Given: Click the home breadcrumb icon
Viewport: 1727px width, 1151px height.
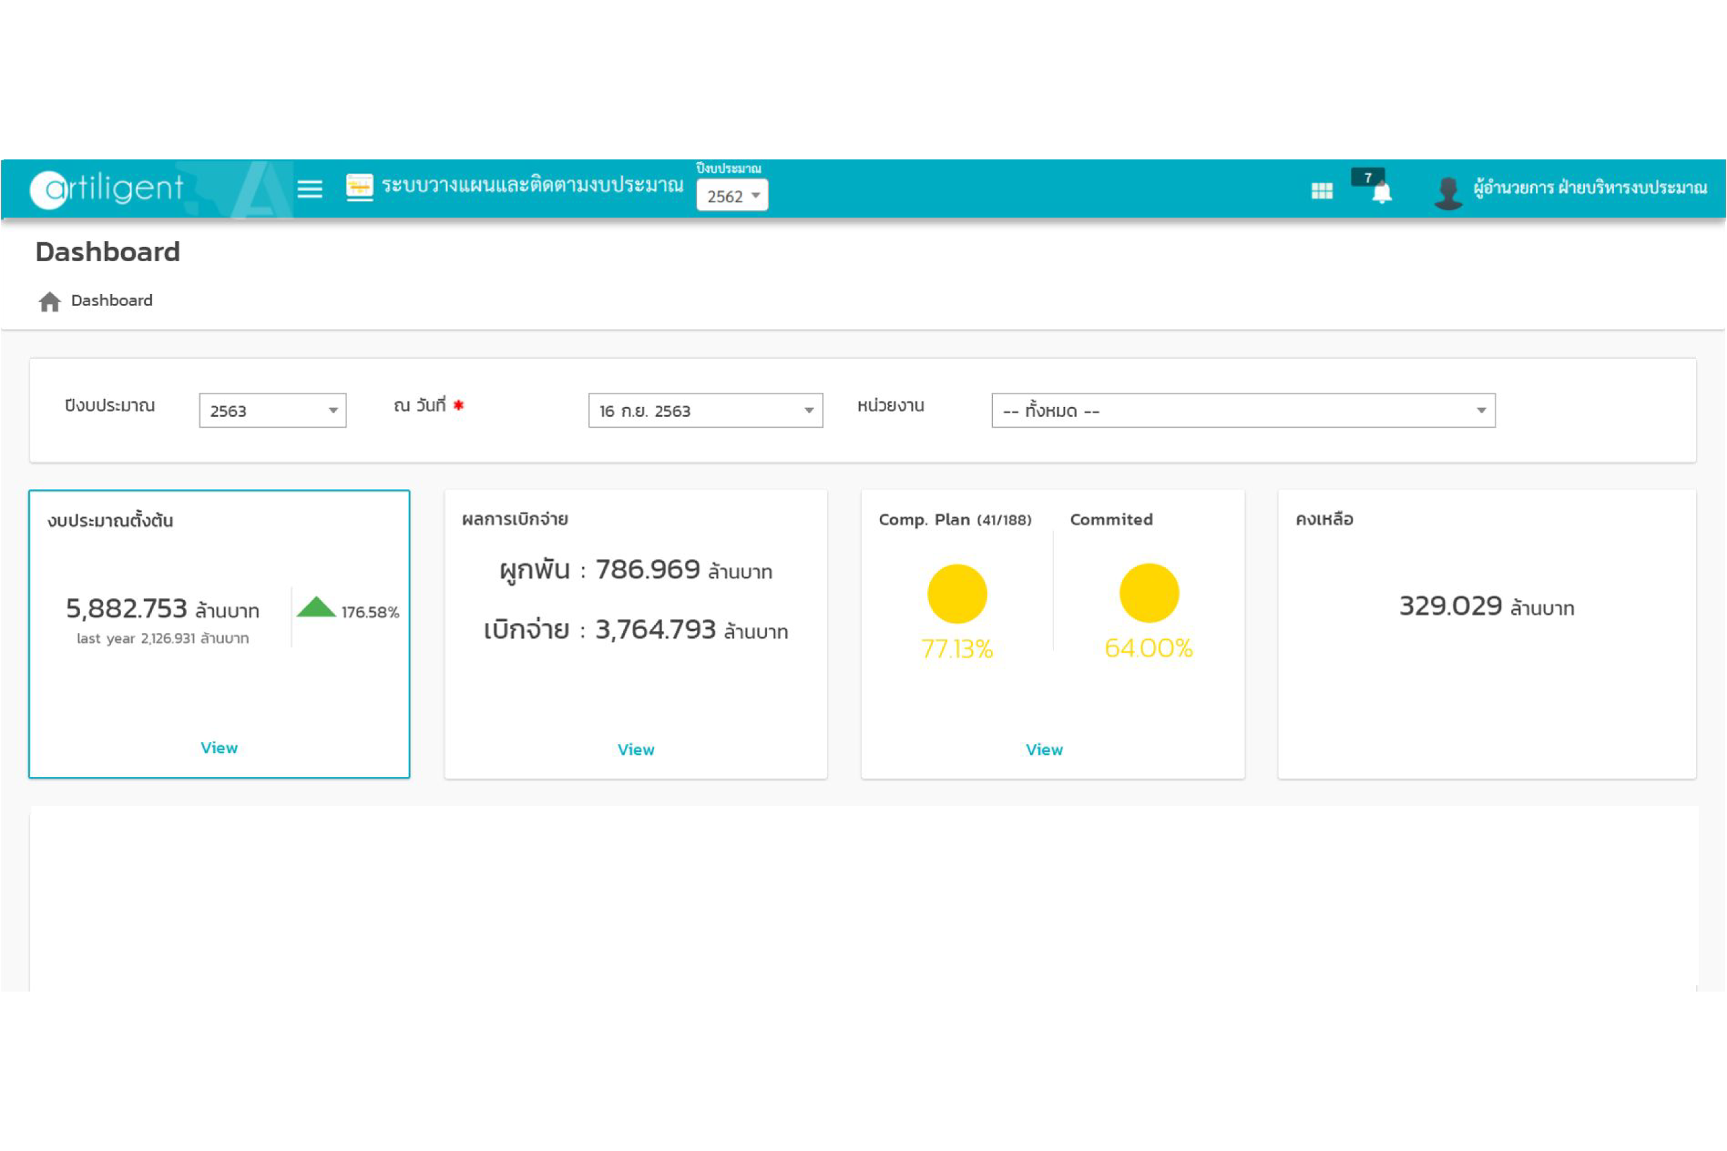Looking at the screenshot, I should 49,302.
